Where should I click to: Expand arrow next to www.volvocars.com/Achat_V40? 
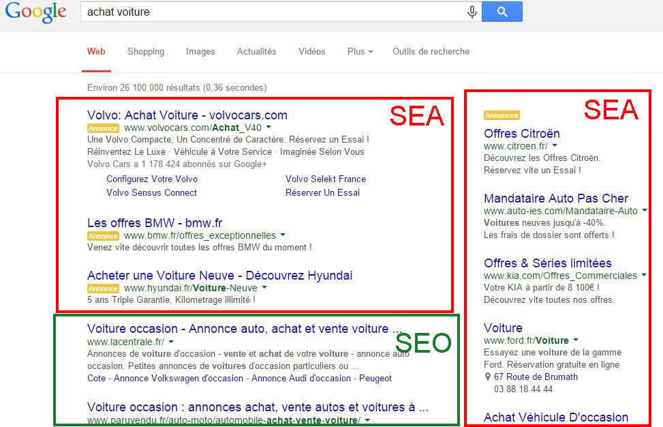[268, 127]
